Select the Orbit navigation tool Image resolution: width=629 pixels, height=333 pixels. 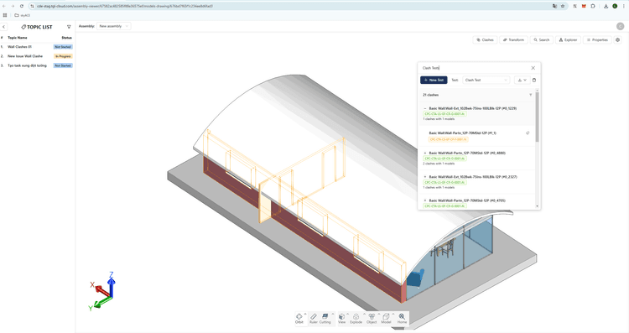click(x=299, y=318)
